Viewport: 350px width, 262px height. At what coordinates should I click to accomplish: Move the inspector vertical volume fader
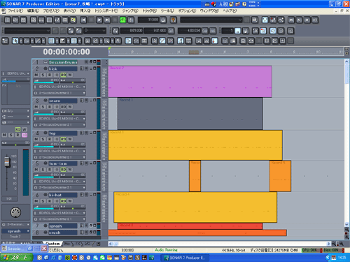(x=7, y=161)
